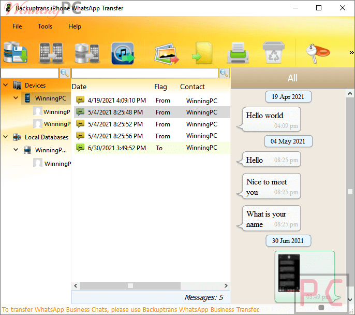
Task: Click message list horizontal scrollbar left arrow
Action: click(x=76, y=285)
